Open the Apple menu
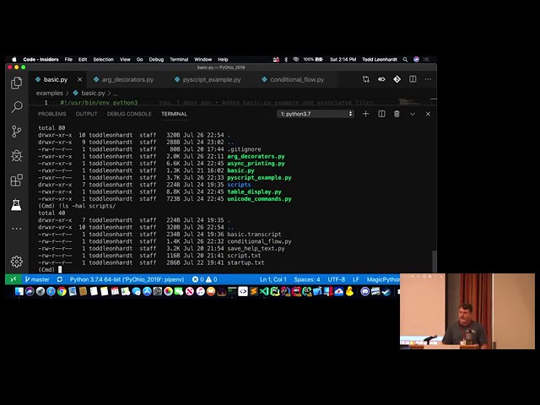This screenshot has width=540, height=405. pyautogui.click(x=14, y=59)
